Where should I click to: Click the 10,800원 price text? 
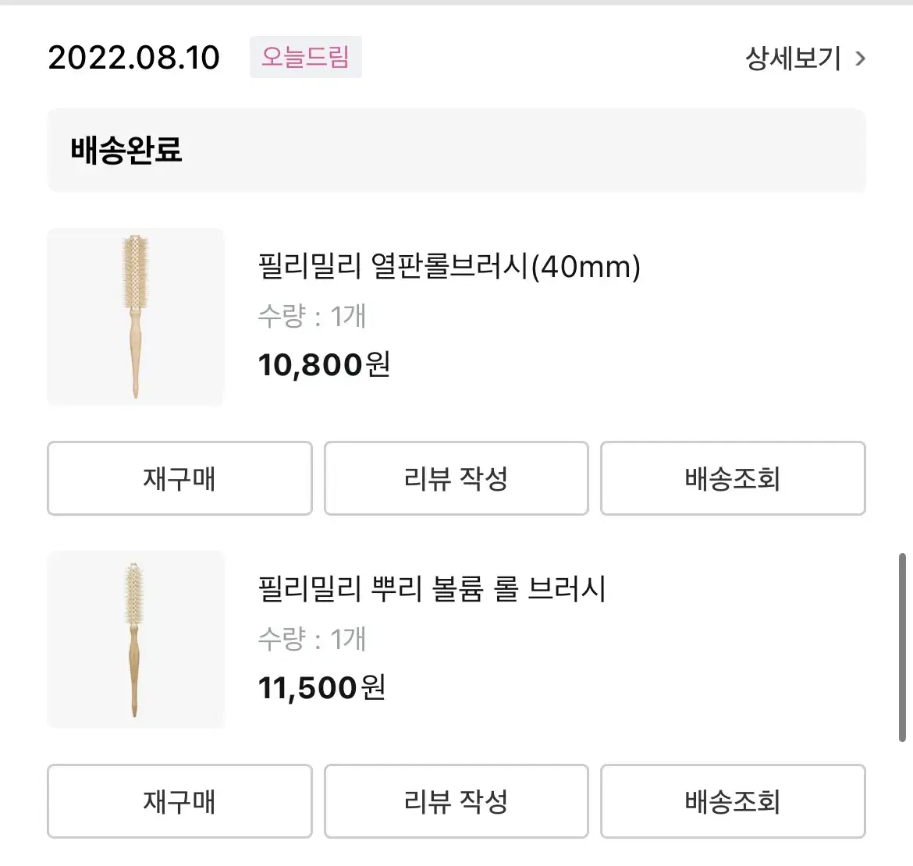click(x=324, y=365)
